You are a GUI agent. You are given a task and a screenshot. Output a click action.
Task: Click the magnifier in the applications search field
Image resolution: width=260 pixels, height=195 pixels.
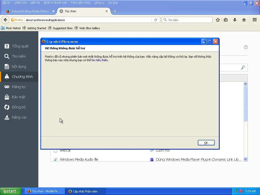click(243, 68)
